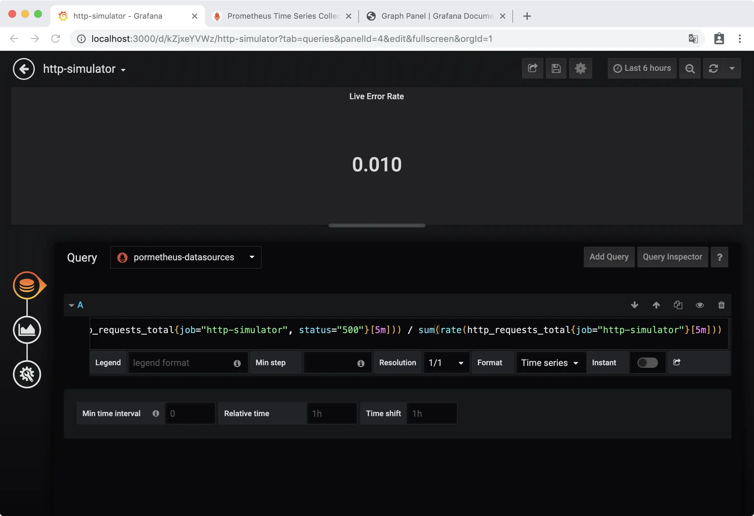Click the panel resize drag handle bar
The image size is (754, 516).
pyautogui.click(x=377, y=225)
